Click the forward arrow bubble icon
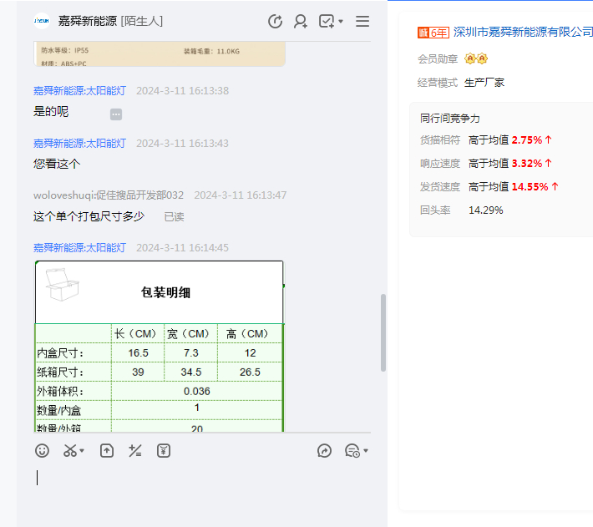This screenshot has width=593, height=527. [325, 451]
